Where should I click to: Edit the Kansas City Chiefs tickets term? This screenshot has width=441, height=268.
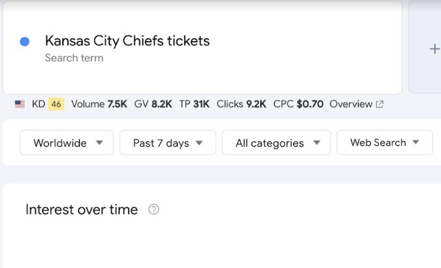pyautogui.click(x=127, y=41)
